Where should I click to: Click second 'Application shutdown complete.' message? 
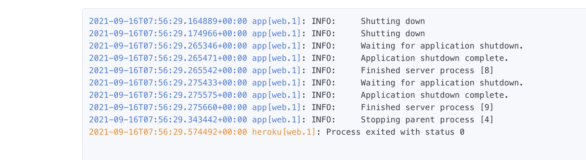[435, 95]
